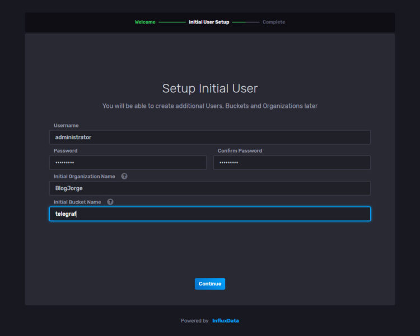
Task: Focus the organization field containing BlogJorge
Action: coord(210,188)
